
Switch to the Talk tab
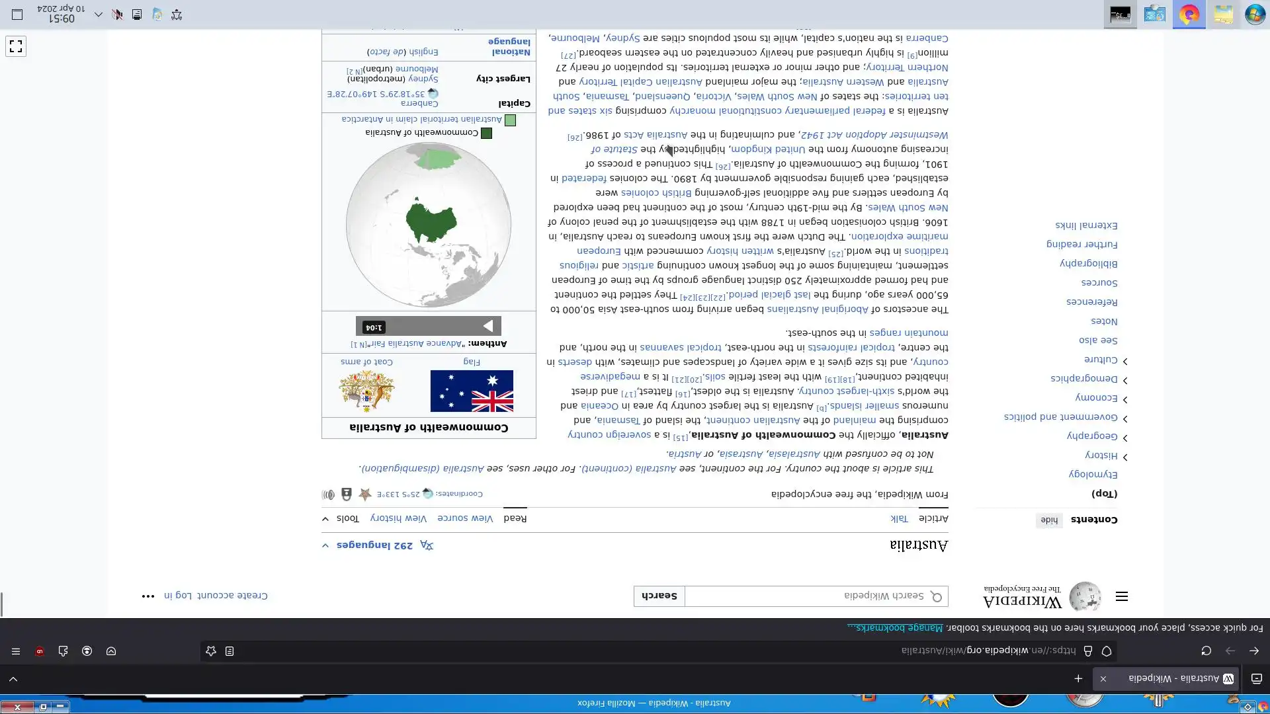tap(899, 519)
